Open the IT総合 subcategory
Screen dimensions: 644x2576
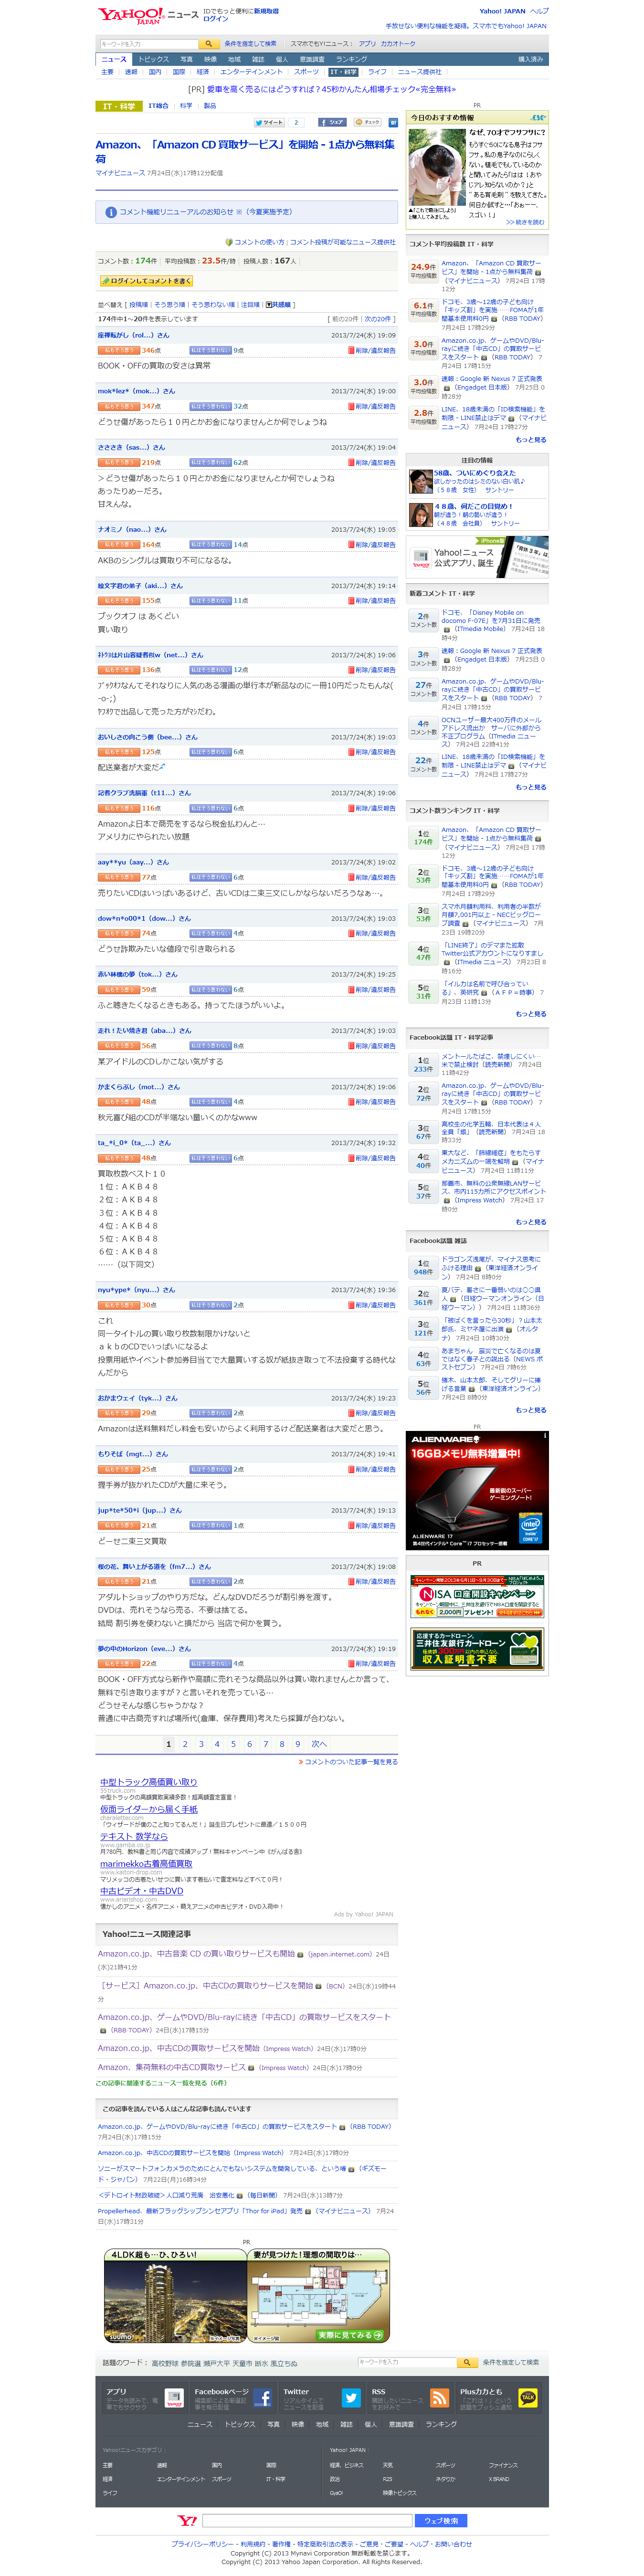click(158, 106)
